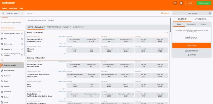
Task: Switch to the COMPETITIONS & LEAGUES tab
Action: click(59, 27)
